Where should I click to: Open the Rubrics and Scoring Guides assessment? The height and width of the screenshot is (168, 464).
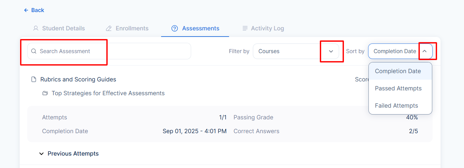pyautogui.click(x=78, y=79)
